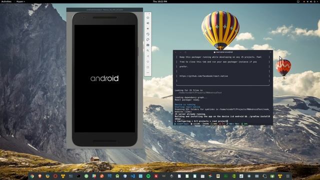Tap the emulator Overview square button

[x=148, y=67]
